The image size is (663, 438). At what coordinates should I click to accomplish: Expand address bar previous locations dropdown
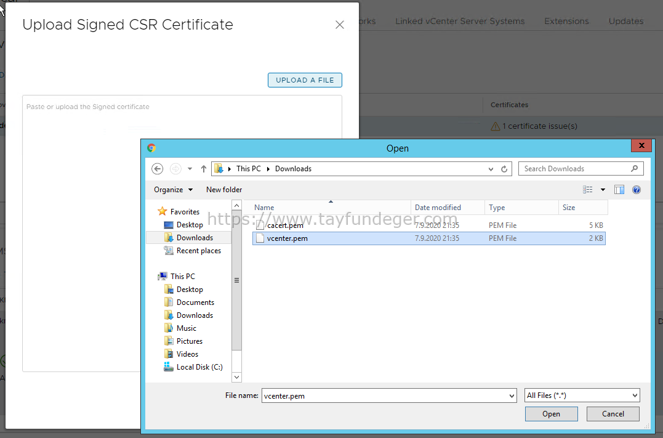tap(491, 169)
